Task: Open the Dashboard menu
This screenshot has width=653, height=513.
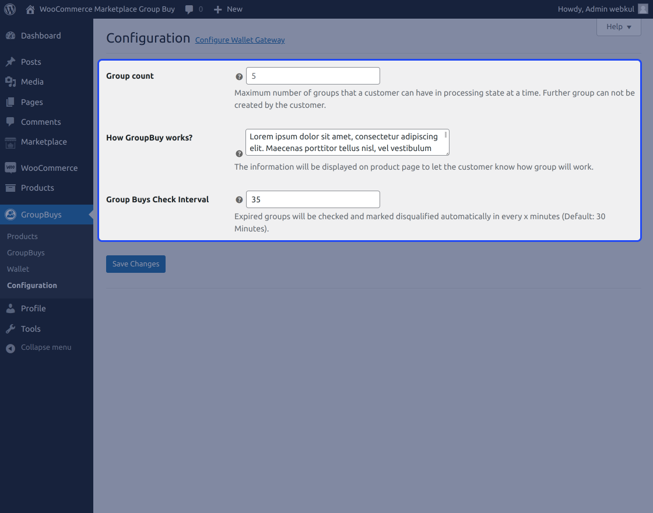Action: [41, 36]
